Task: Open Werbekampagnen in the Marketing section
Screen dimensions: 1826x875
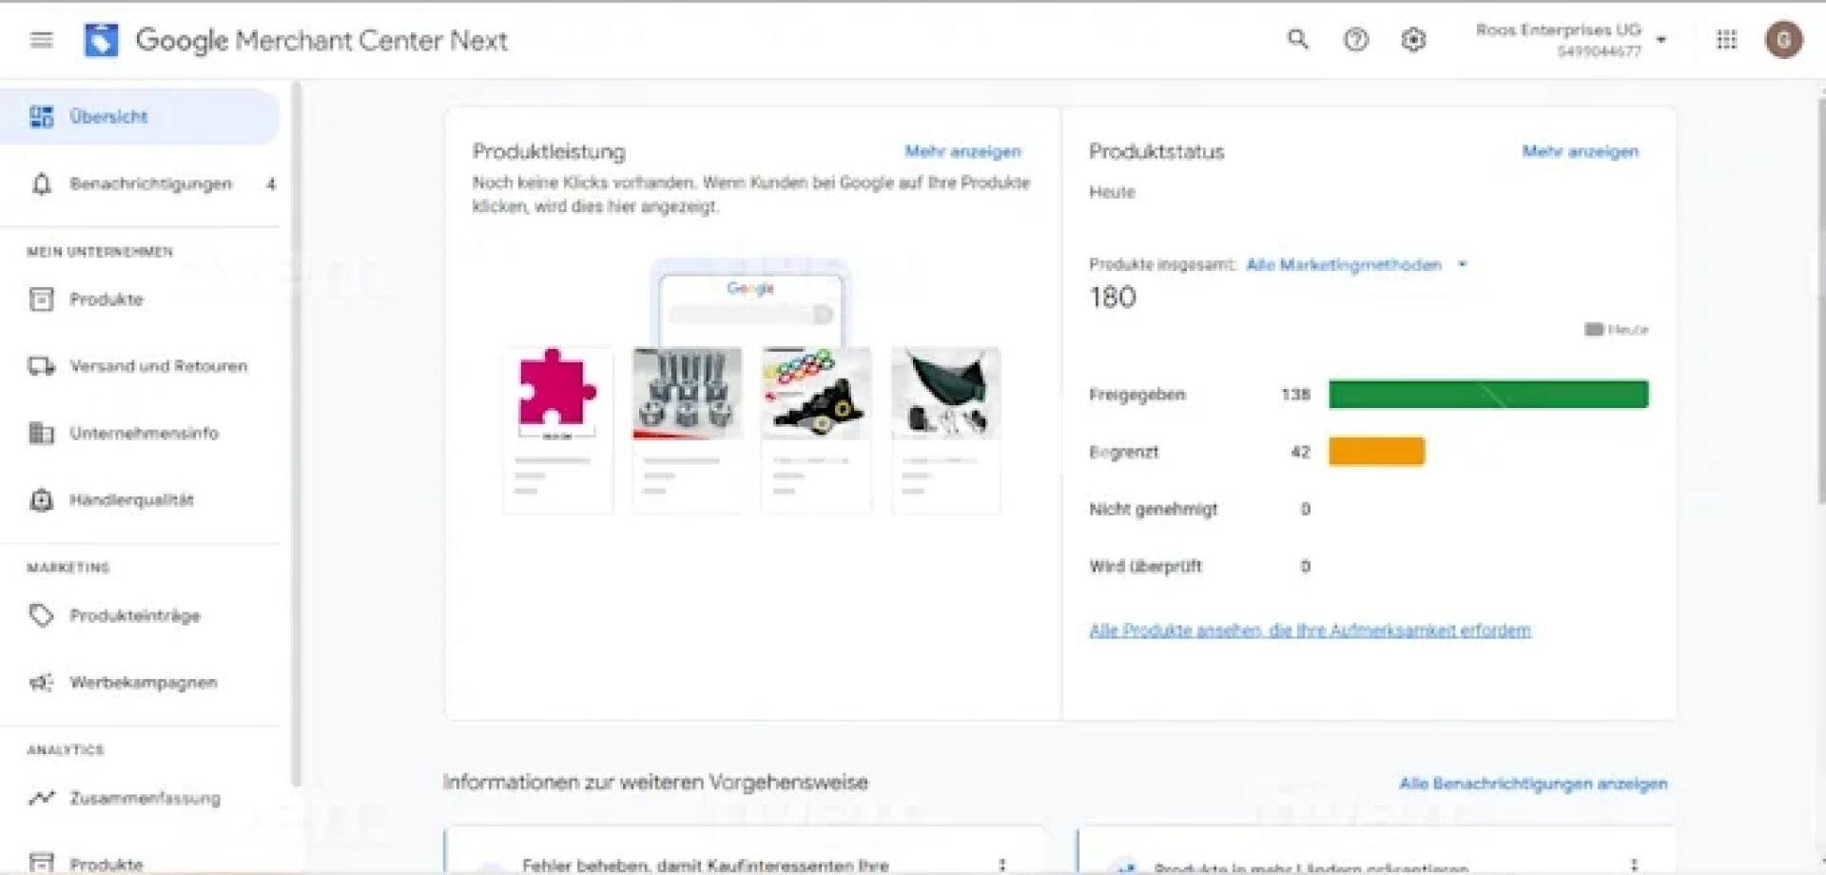Action: pyautogui.click(x=143, y=683)
